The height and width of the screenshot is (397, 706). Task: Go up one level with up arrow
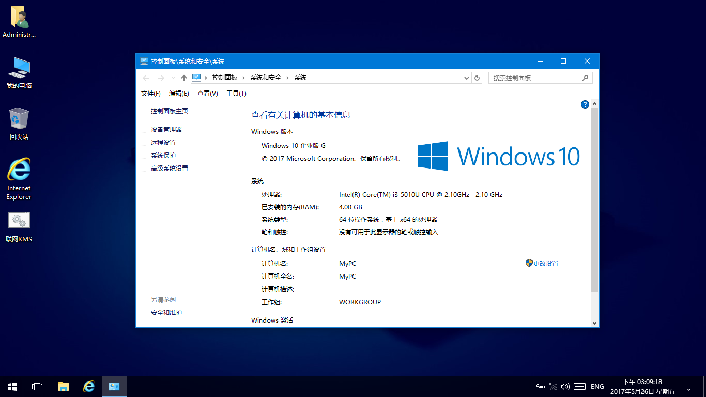coord(184,78)
